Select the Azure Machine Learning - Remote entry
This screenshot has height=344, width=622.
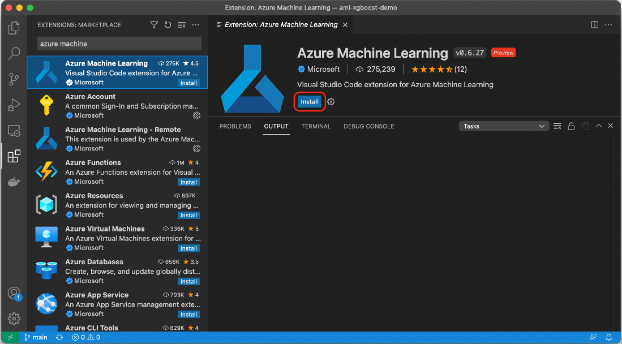(x=117, y=139)
